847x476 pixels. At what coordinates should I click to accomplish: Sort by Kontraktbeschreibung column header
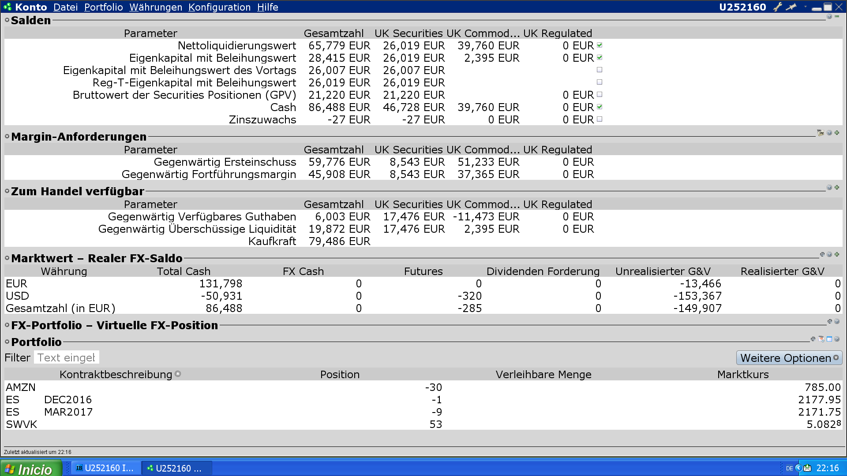116,375
